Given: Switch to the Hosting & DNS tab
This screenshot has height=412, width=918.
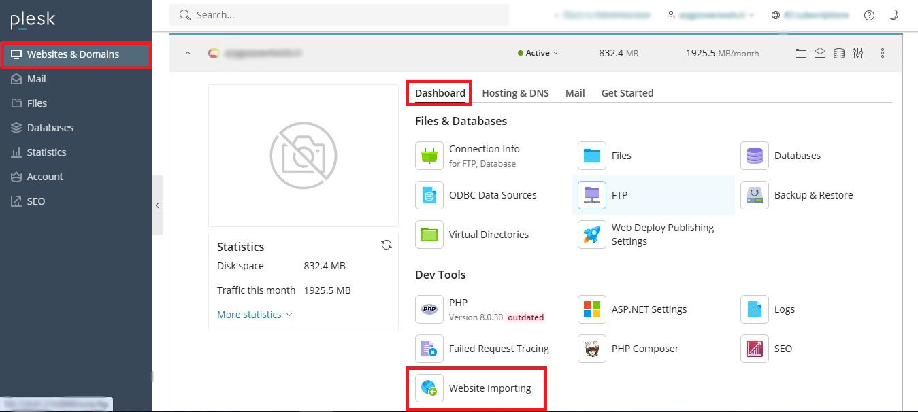Looking at the screenshot, I should point(515,93).
